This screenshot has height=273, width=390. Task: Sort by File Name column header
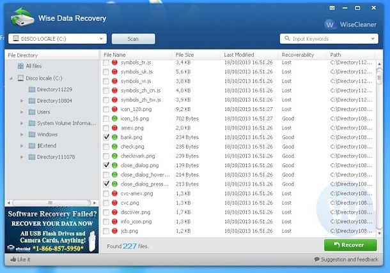[136, 55]
